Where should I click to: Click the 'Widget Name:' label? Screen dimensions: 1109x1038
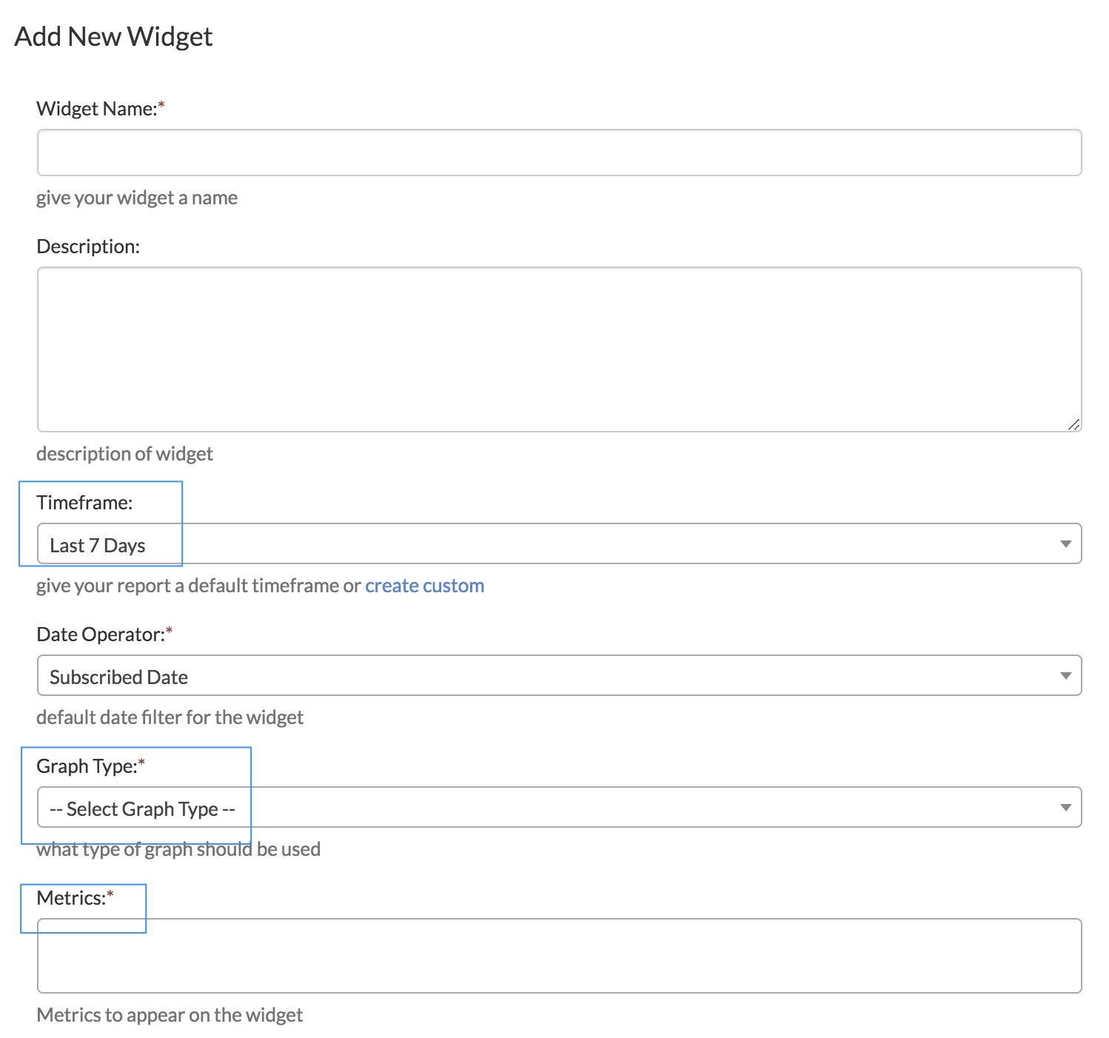coord(96,109)
